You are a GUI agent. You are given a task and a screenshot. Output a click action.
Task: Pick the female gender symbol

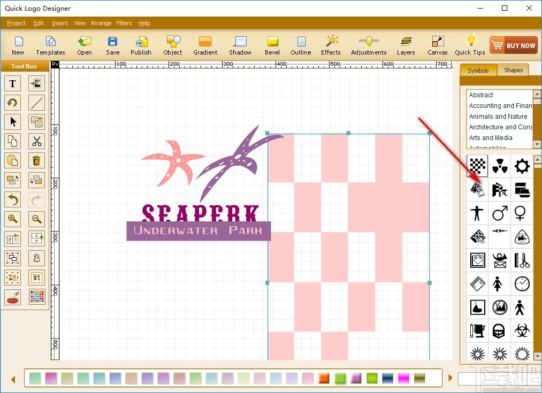522,213
